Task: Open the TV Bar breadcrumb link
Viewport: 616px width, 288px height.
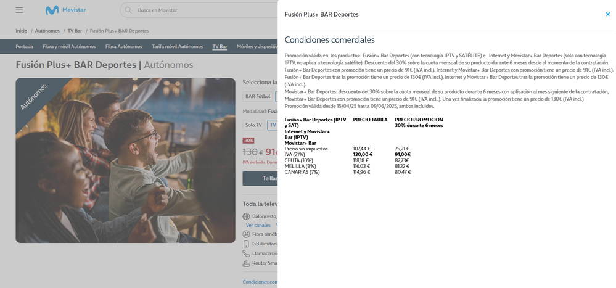Action: pyautogui.click(x=75, y=31)
